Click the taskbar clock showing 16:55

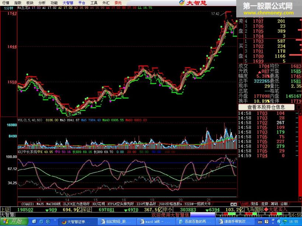(x=294, y=222)
